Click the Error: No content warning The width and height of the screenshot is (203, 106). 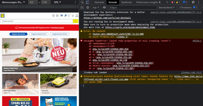tap(94, 31)
